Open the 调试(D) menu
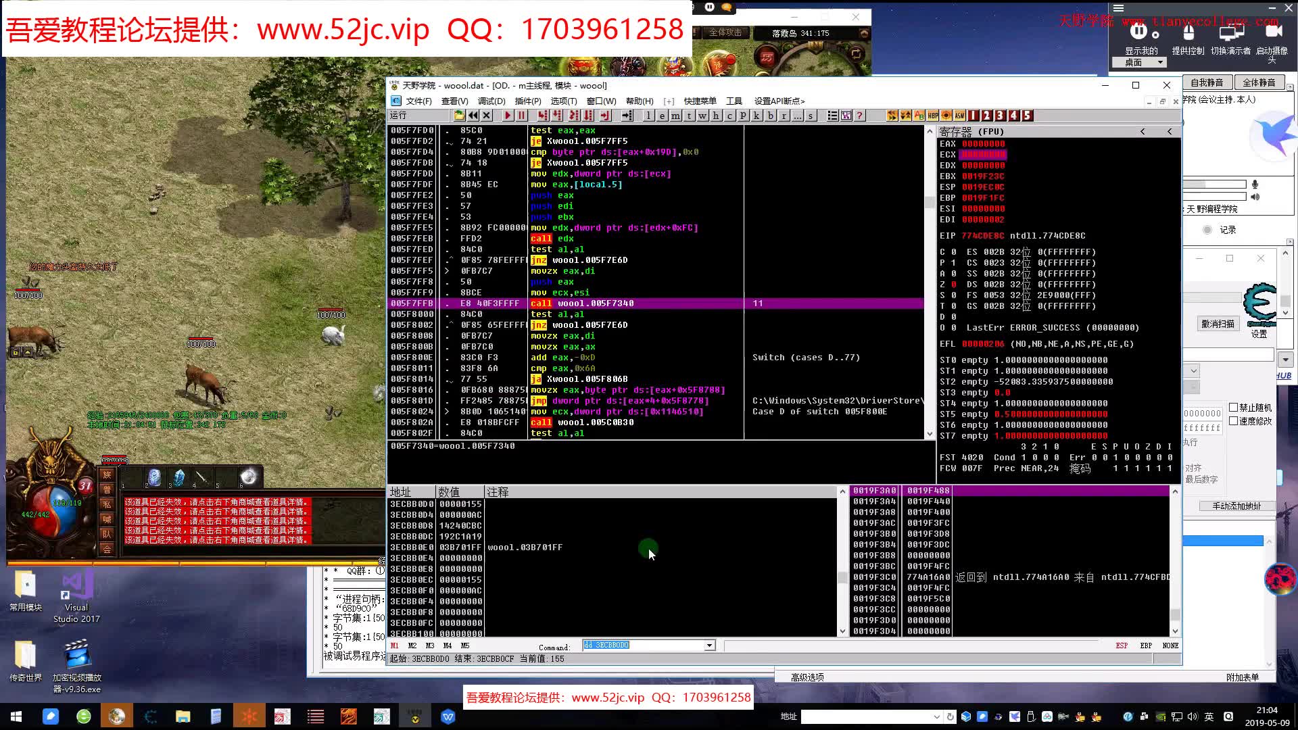 [x=491, y=101]
